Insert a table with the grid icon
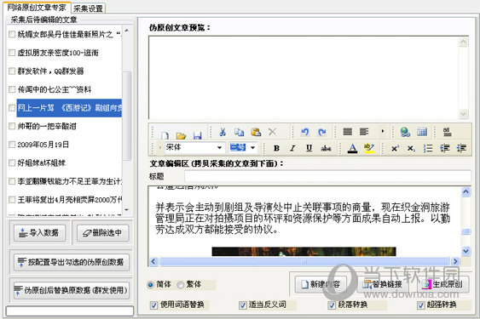The height and width of the screenshot is (319, 480). 422,132
